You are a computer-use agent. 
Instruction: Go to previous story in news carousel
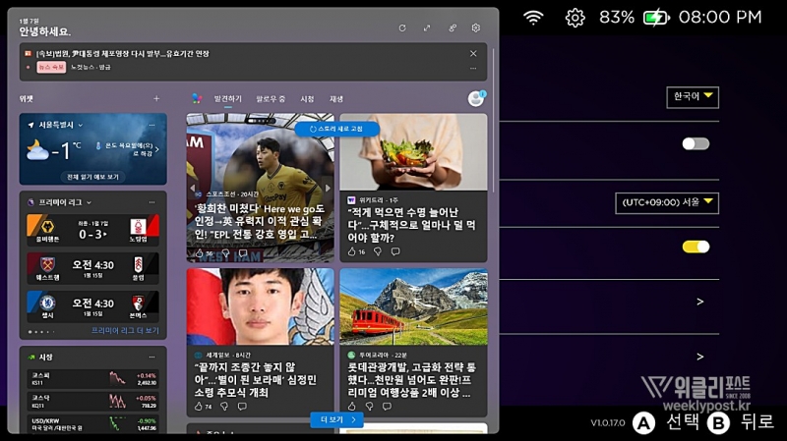[193, 188]
